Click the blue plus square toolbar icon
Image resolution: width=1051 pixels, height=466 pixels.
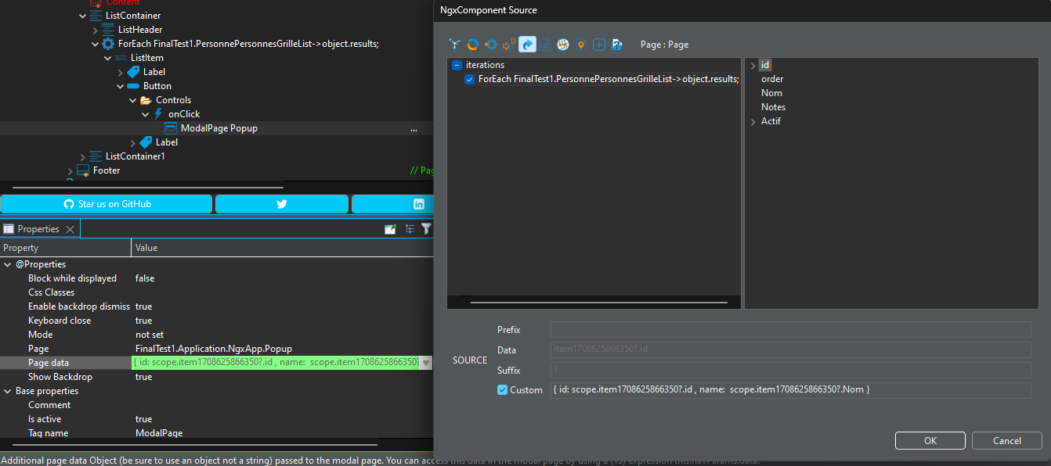point(599,45)
